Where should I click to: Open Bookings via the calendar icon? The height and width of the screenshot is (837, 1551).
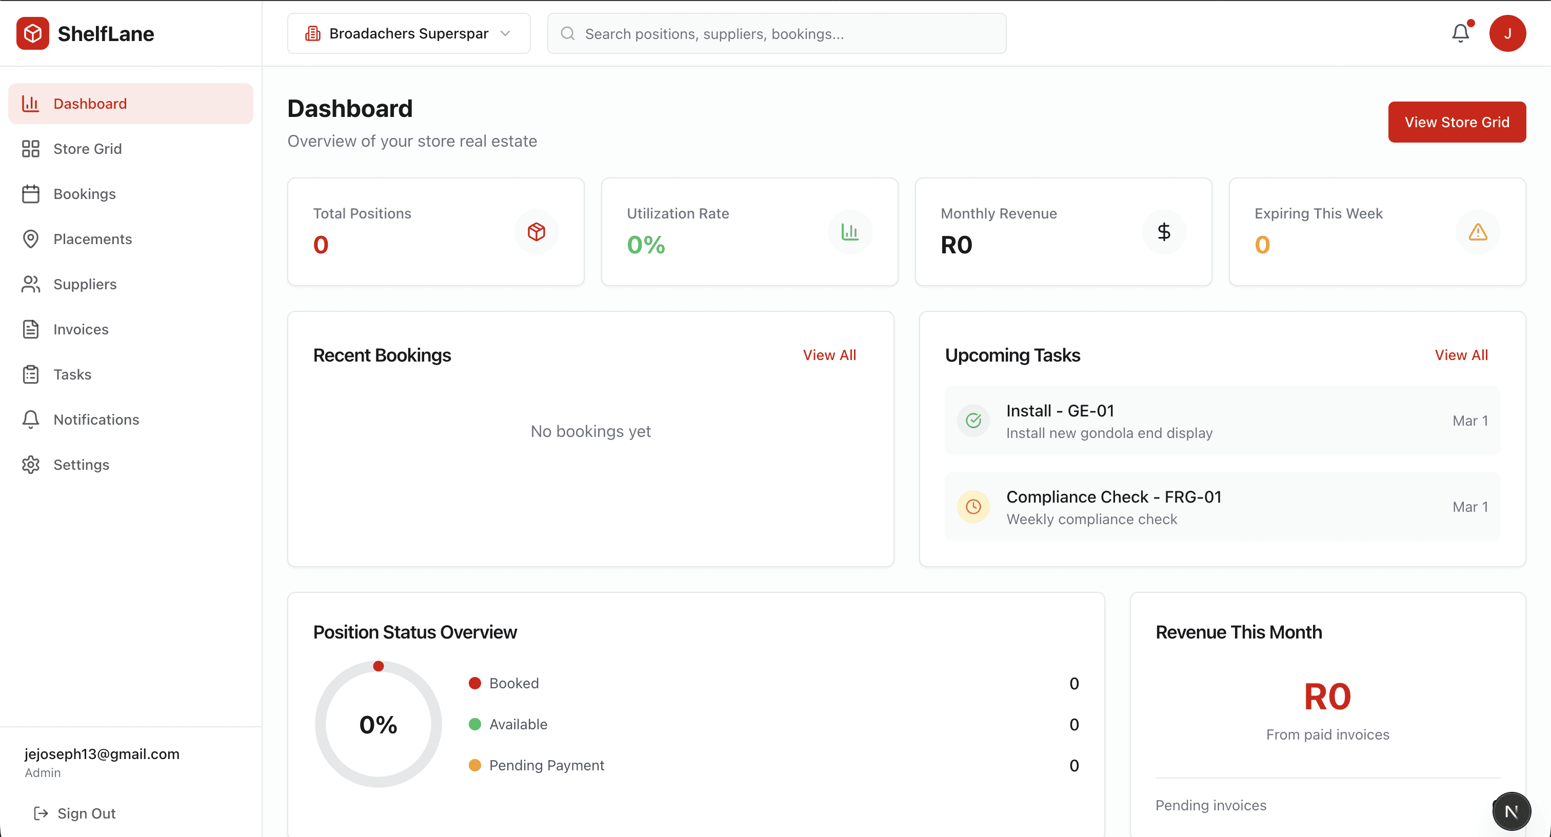coord(31,193)
